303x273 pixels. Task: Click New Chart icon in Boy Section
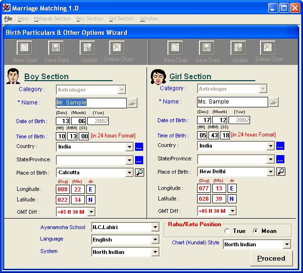[x=24, y=48]
